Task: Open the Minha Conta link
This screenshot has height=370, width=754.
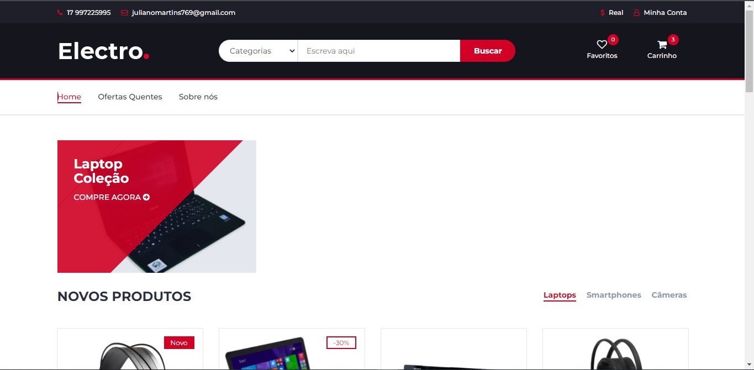Action: coord(665,13)
